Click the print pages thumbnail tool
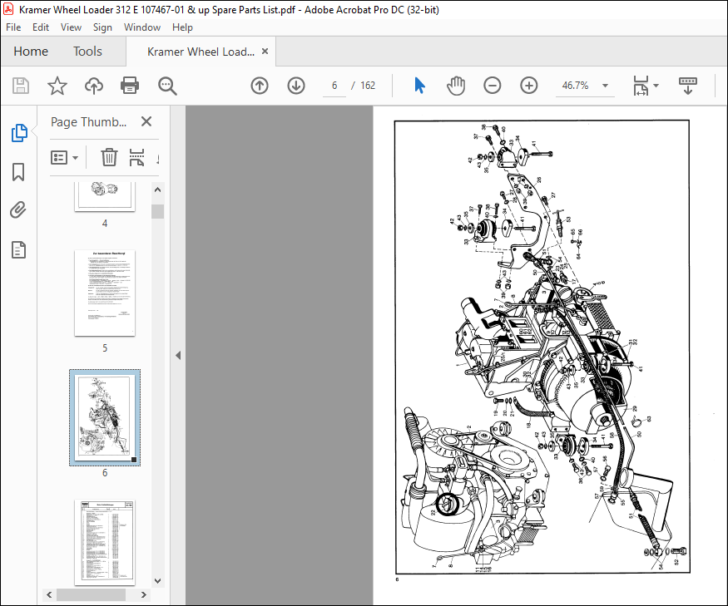 pos(136,157)
